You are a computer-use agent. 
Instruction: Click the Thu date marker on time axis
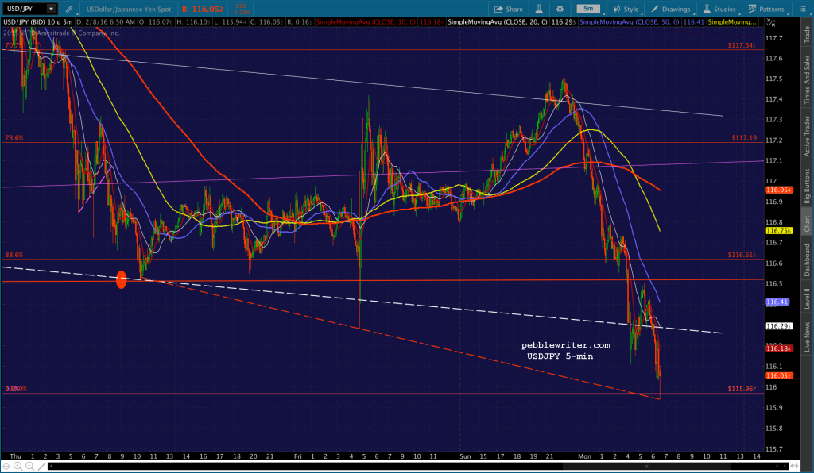point(15,456)
